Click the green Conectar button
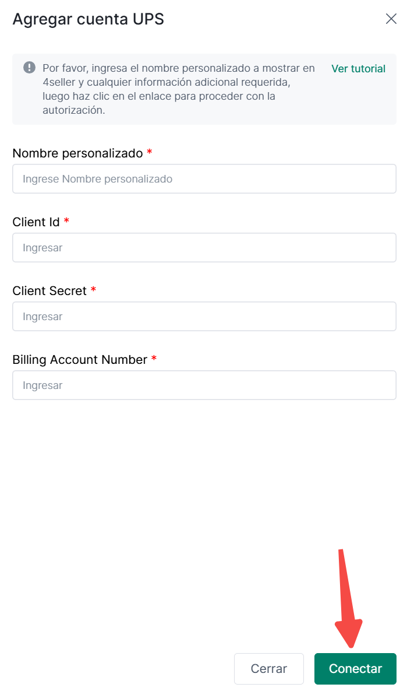Viewport: 407px width, 691px height. [355, 669]
